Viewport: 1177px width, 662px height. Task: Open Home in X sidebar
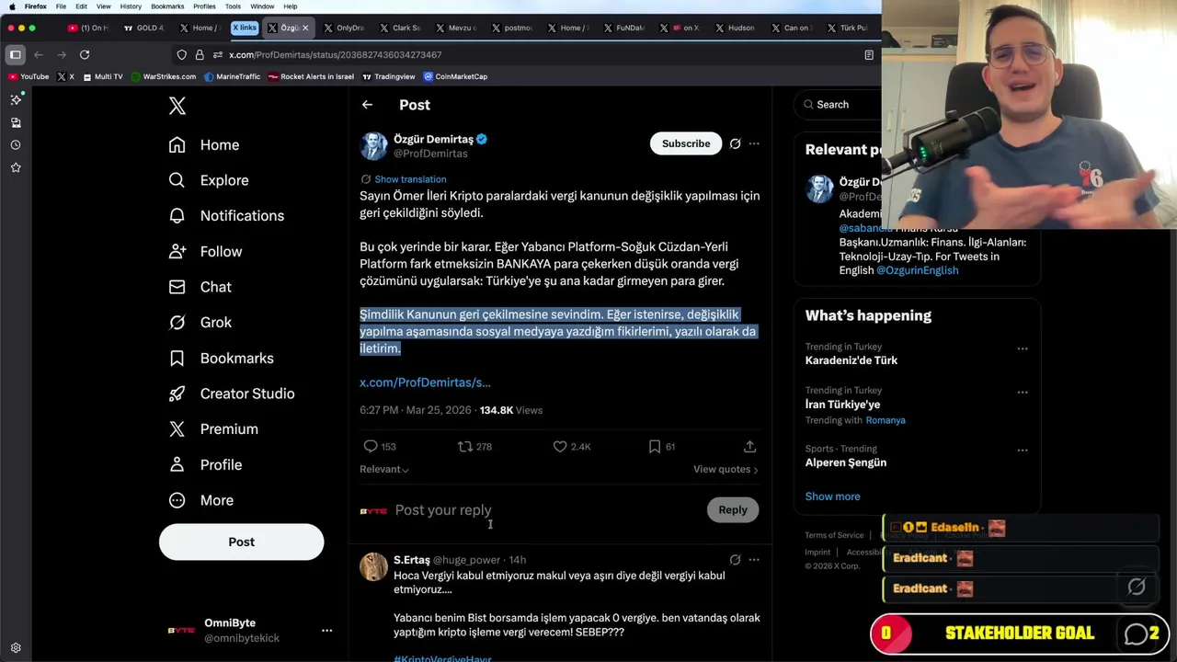(x=204, y=145)
